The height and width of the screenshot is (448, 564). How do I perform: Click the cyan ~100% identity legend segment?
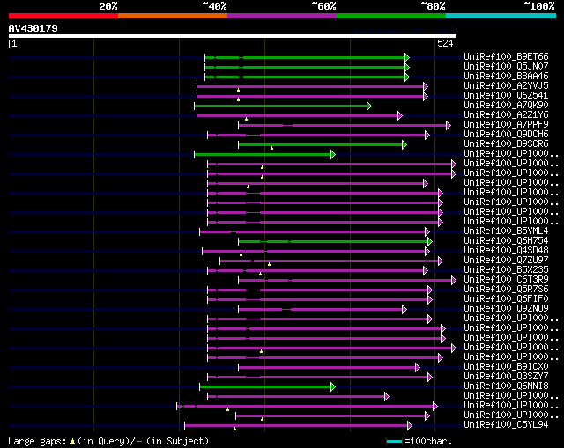point(501,16)
